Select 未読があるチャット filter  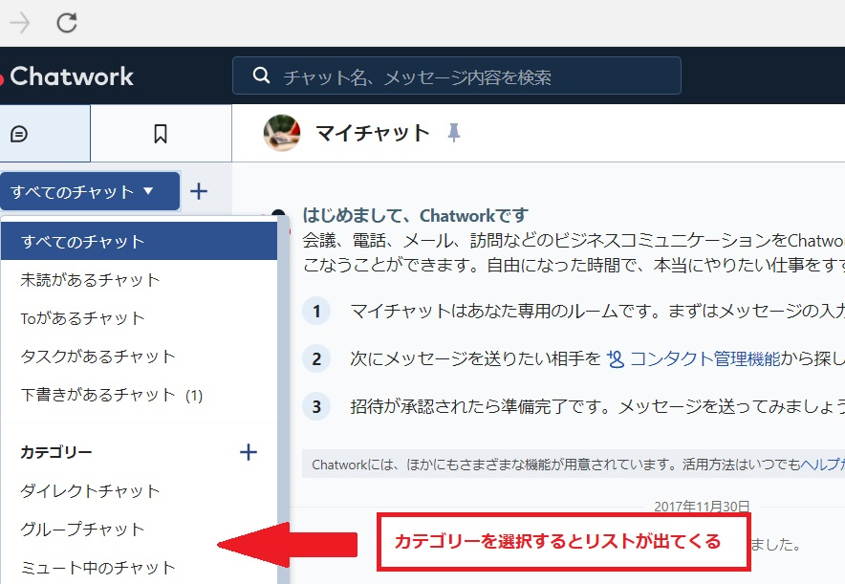(x=139, y=280)
